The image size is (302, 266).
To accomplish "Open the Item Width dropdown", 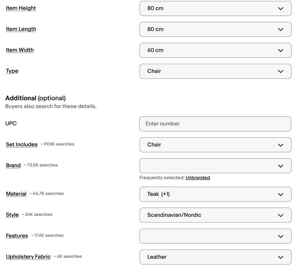I will (x=215, y=50).
